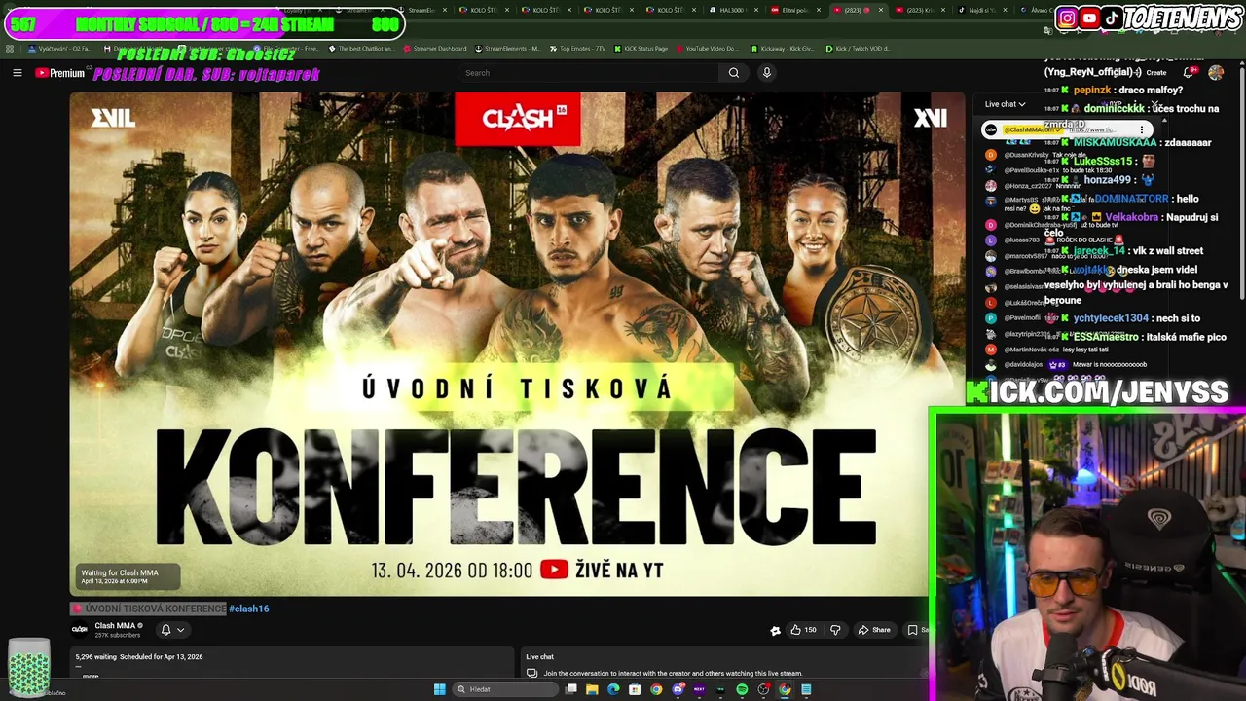The image size is (1246, 701).
Task: Click @davidolajos in live chat
Action: tap(1023, 365)
